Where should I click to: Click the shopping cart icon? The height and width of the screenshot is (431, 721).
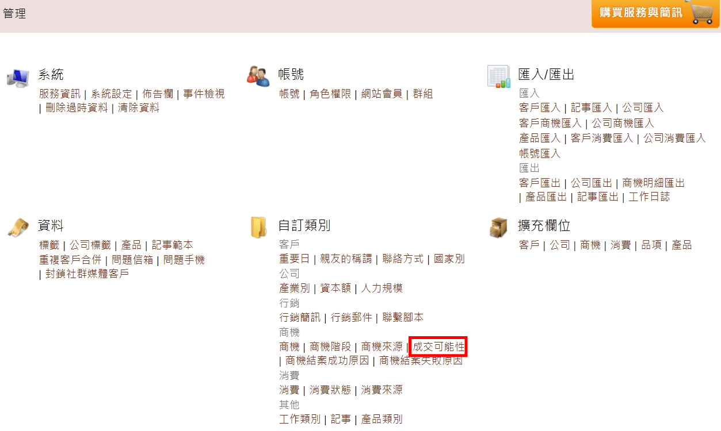pyautogui.click(x=701, y=13)
